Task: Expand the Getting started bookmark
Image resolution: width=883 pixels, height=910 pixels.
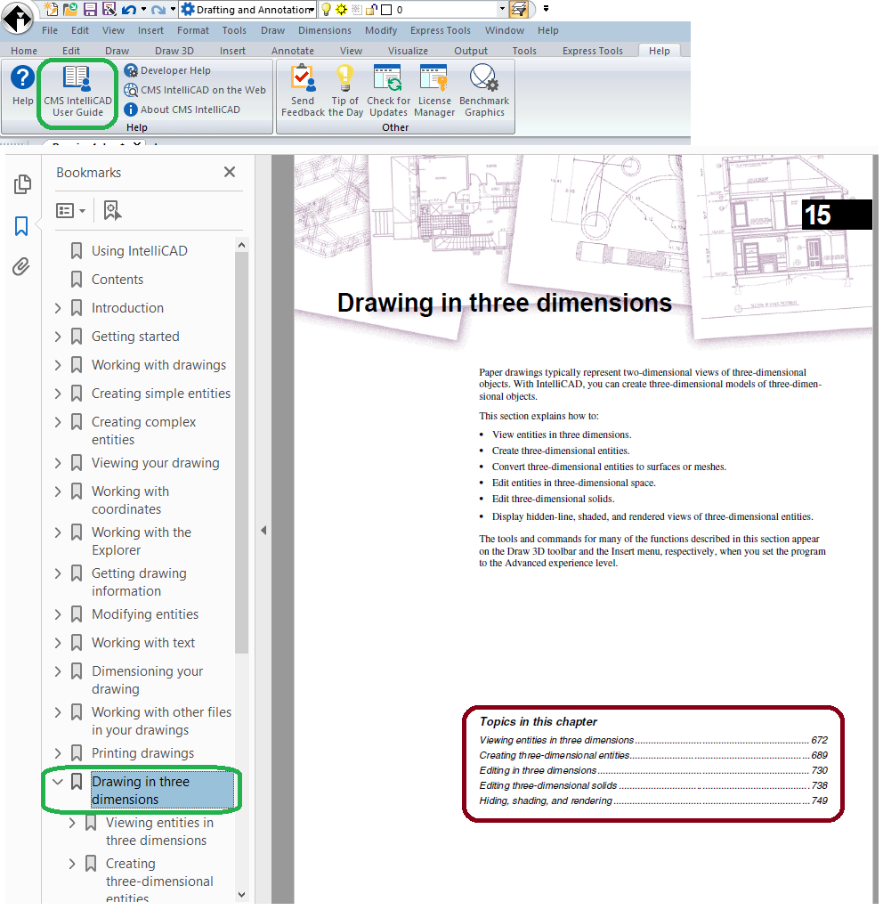Action: pos(58,337)
